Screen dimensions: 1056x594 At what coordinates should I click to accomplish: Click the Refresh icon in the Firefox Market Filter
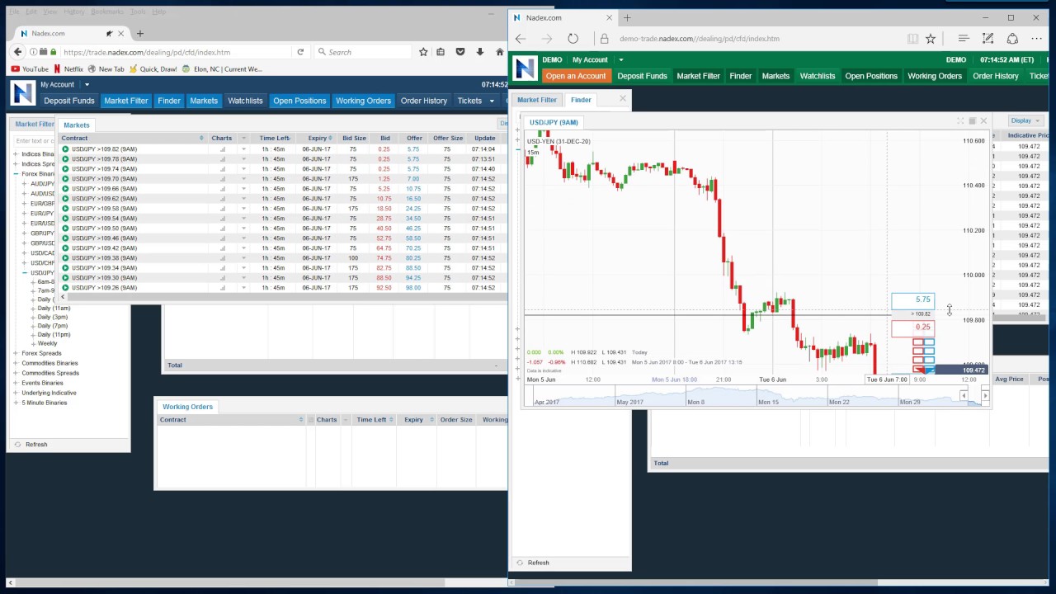18,445
